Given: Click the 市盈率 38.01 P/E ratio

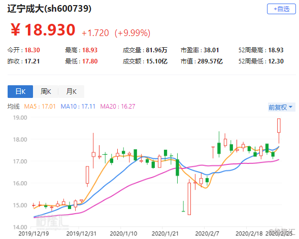Looking at the screenshot, I should tap(200, 50).
